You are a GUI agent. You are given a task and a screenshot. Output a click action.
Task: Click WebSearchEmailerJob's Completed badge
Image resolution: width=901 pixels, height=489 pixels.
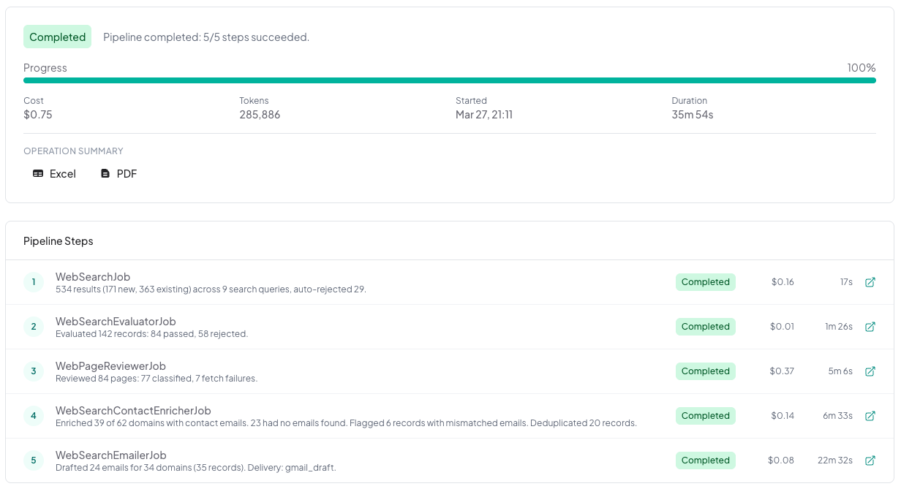click(705, 460)
